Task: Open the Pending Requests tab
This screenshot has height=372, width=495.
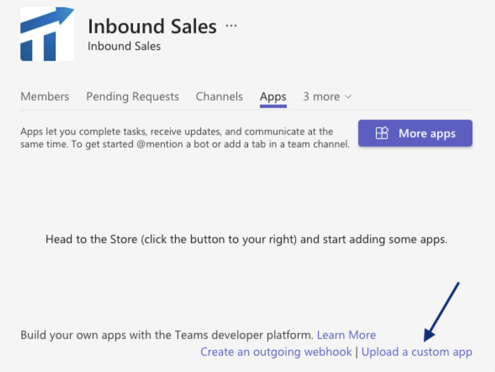Action: click(x=133, y=97)
